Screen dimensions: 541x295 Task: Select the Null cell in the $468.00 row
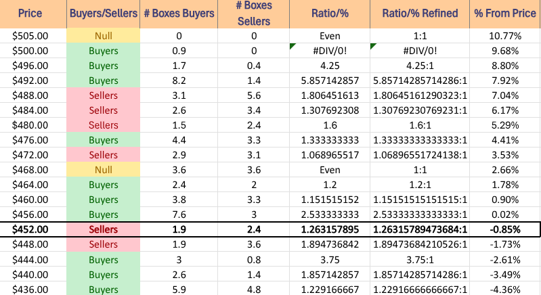point(103,170)
